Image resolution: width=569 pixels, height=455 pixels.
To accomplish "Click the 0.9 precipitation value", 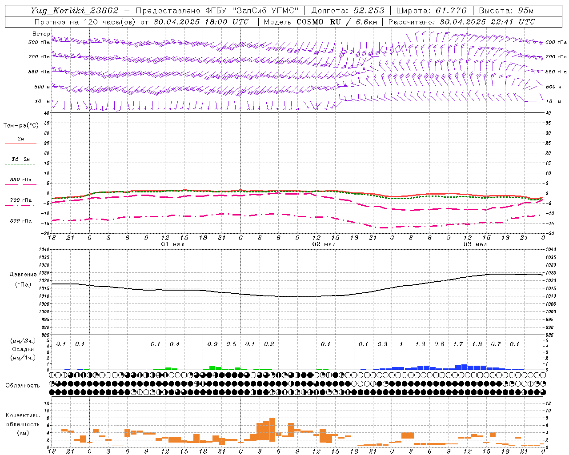I will (x=212, y=344).
